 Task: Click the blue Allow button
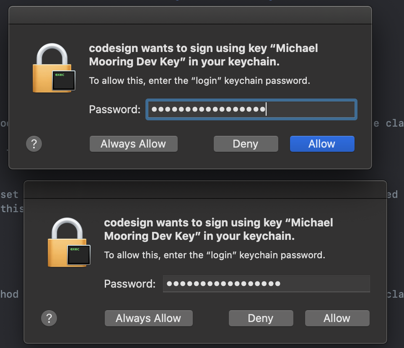point(322,144)
